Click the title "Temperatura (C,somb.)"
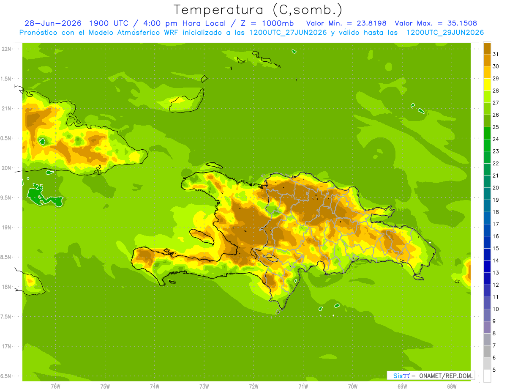This screenshot has height=392, width=507. (x=258, y=10)
